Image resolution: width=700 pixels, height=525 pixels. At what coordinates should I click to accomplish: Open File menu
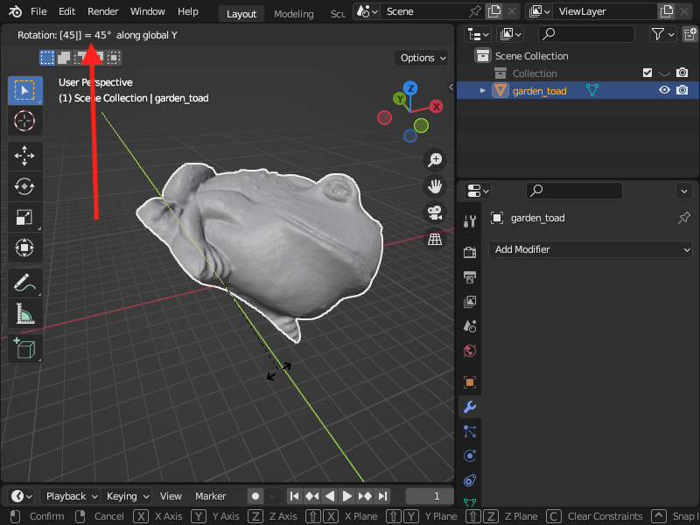(x=38, y=11)
